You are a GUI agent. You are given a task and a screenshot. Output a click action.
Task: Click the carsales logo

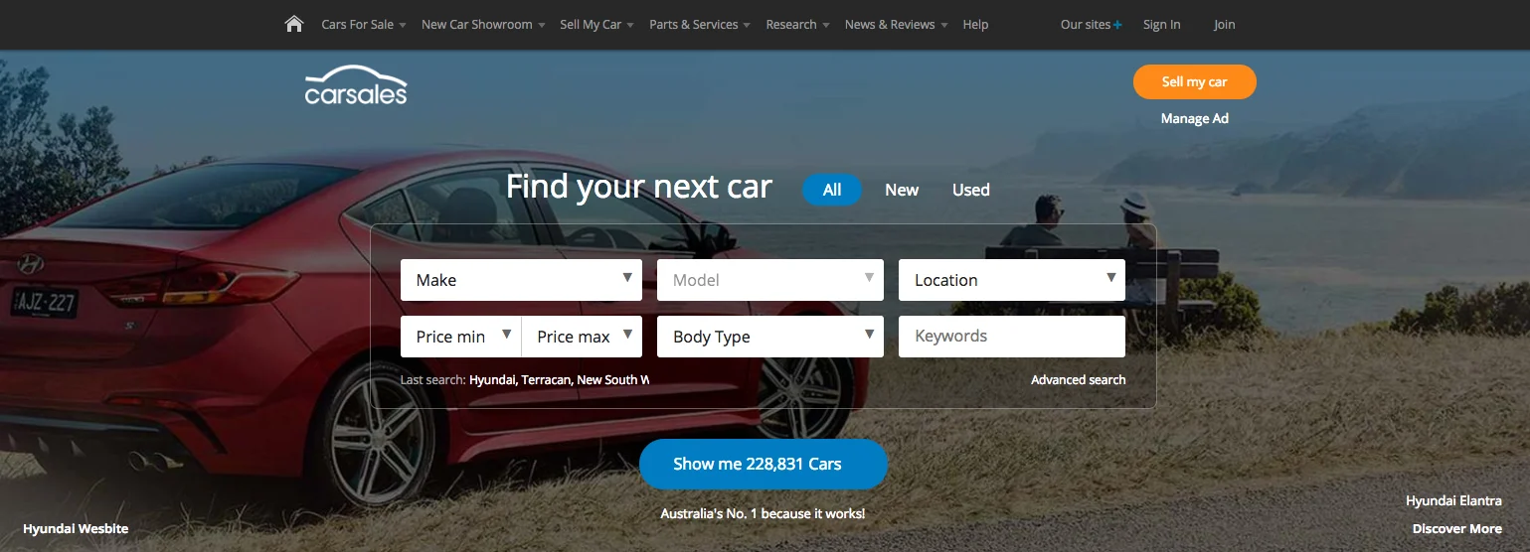356,85
